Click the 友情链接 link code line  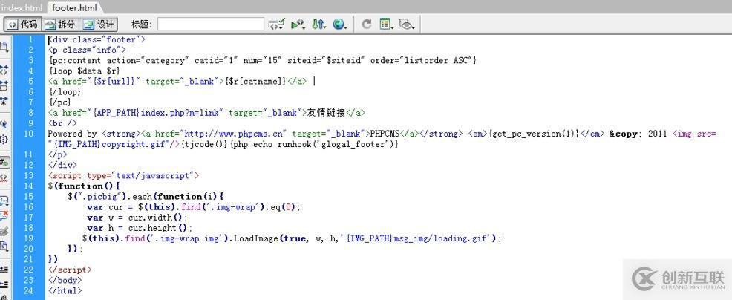[x=206, y=113]
